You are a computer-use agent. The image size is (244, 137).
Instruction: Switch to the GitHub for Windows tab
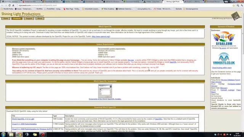[113, 2]
